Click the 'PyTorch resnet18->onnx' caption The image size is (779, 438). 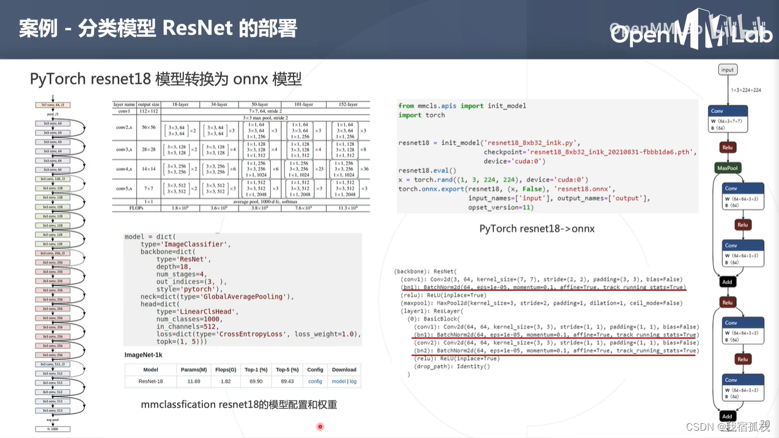(x=537, y=229)
